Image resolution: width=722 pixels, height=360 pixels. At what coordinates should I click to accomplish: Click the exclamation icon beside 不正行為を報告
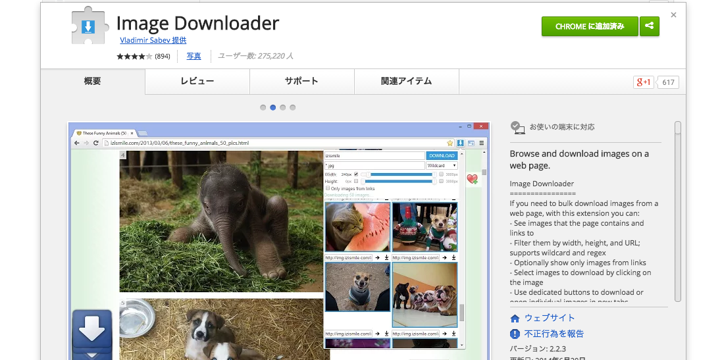[515, 334]
